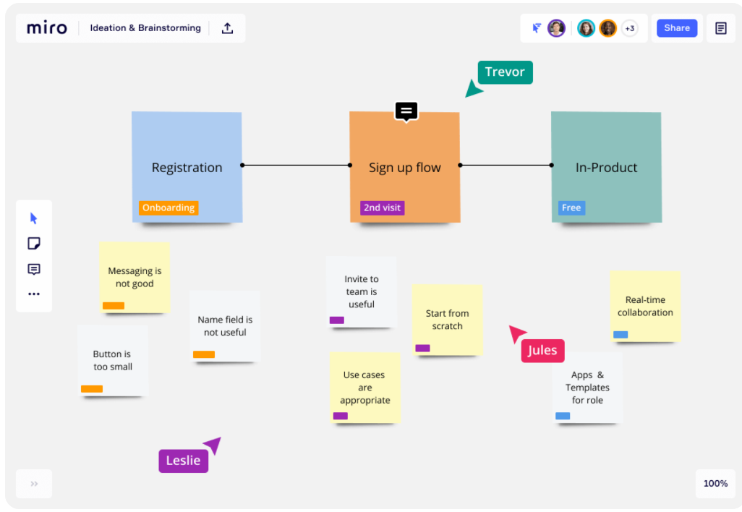Select the 2nd visit tag
This screenshot has width=742, height=512.
[x=382, y=208]
